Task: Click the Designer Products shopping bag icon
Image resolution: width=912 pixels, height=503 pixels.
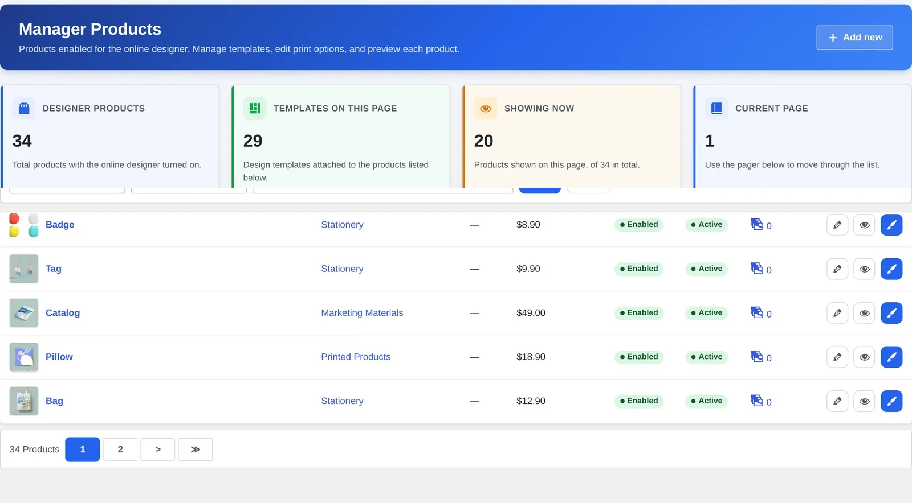Action: tap(24, 108)
